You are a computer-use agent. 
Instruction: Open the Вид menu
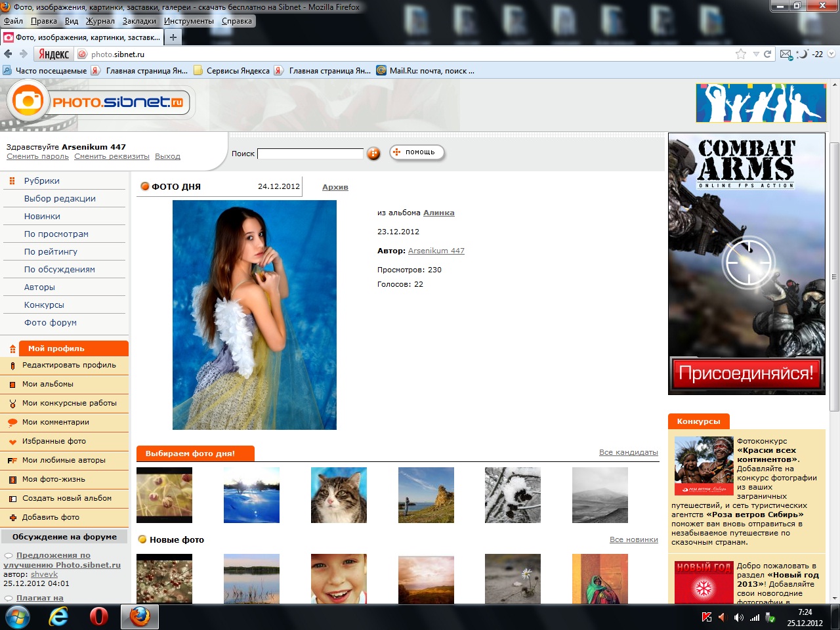72,21
